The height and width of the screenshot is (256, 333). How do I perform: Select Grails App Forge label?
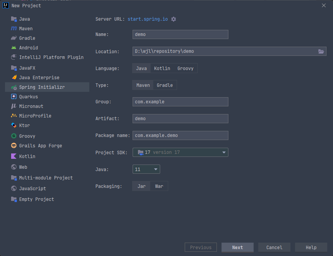[x=41, y=146]
